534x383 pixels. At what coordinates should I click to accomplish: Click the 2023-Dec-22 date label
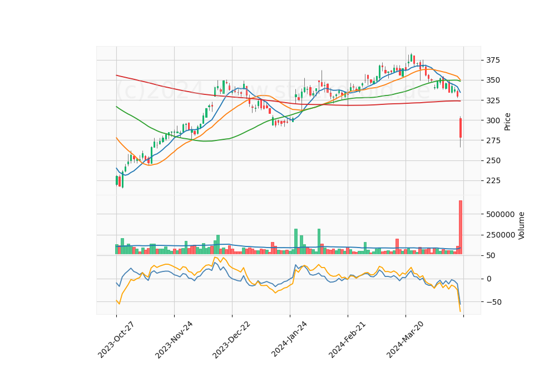231,340
